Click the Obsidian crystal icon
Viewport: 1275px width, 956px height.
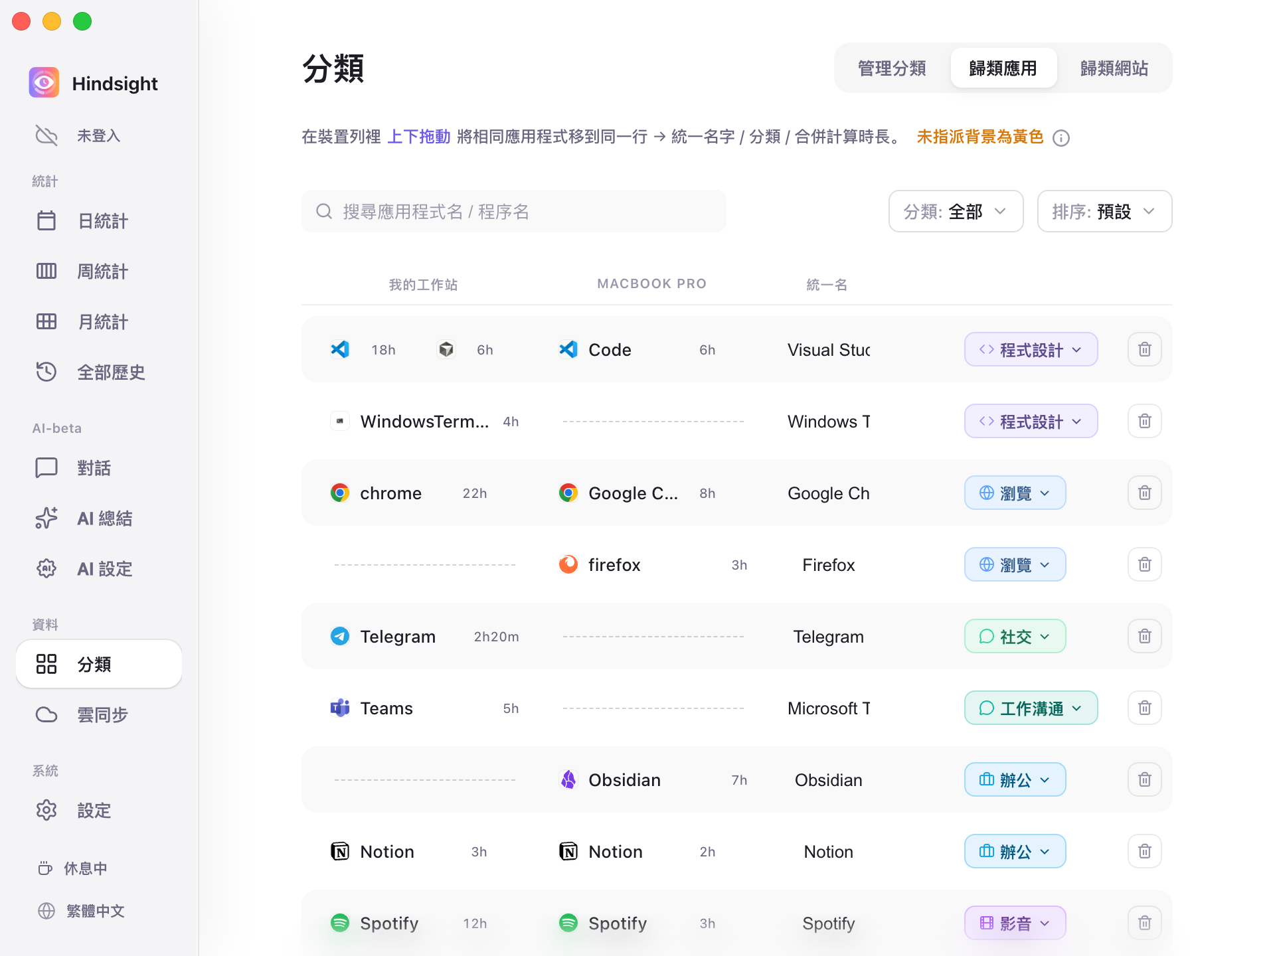coord(568,779)
